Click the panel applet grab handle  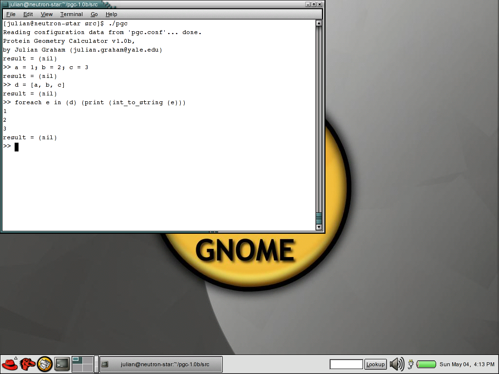(96, 364)
